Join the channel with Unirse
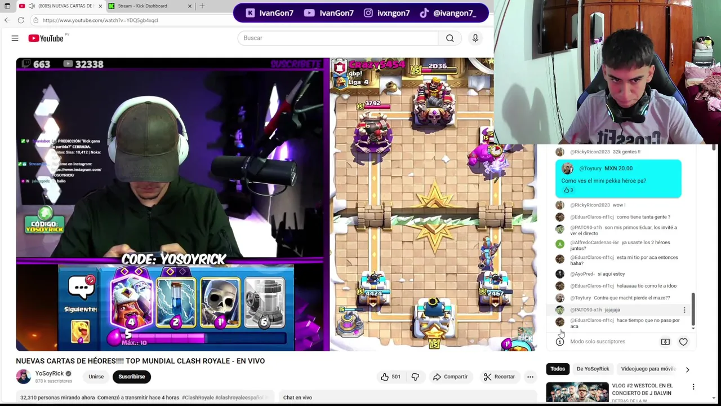Screen dimensions: 721x406 click(96, 377)
